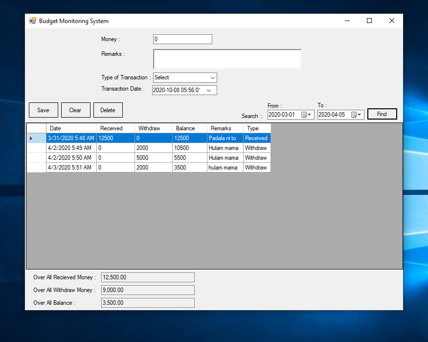The width and height of the screenshot is (428, 342).
Task: Click the Balance column header
Action: click(x=189, y=128)
